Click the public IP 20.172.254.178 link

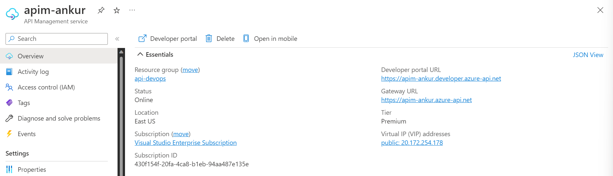click(x=412, y=143)
